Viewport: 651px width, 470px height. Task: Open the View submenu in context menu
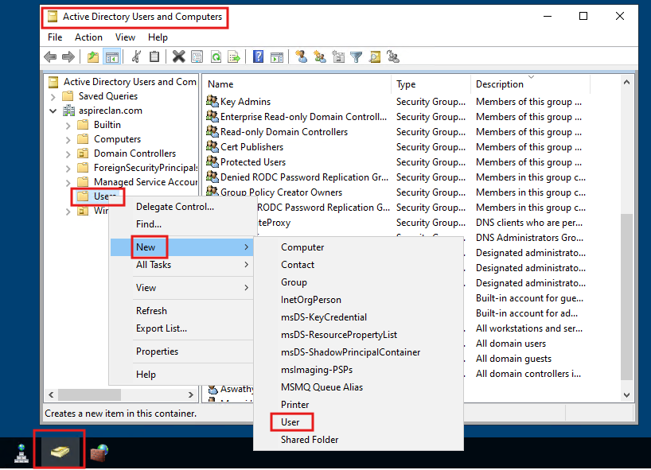click(x=181, y=287)
